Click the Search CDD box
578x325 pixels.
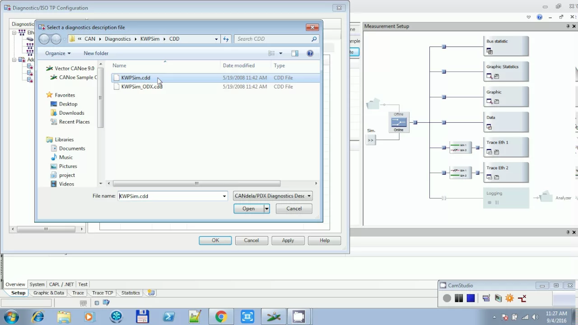click(x=276, y=39)
